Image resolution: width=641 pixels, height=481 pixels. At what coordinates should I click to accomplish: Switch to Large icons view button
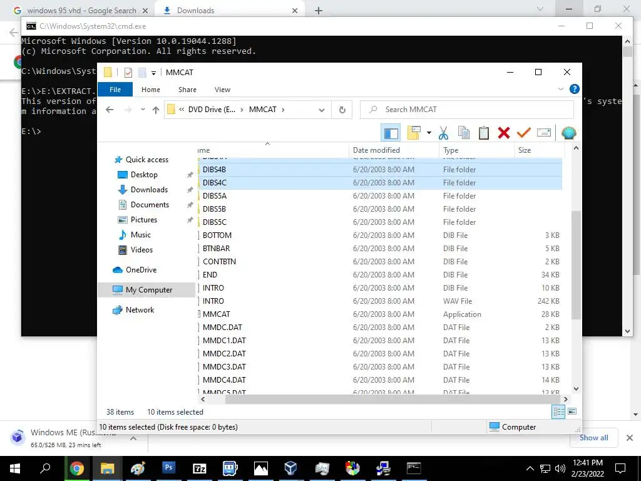[572, 411]
